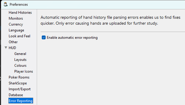The width and height of the screenshot is (185, 105).
Task: Show HUD Layouts options
Action: click(x=20, y=60)
